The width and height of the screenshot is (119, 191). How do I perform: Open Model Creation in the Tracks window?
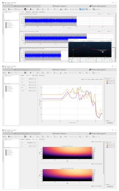point(60,6)
